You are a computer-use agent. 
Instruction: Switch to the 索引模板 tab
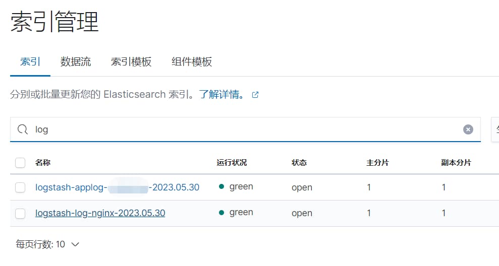click(x=131, y=61)
